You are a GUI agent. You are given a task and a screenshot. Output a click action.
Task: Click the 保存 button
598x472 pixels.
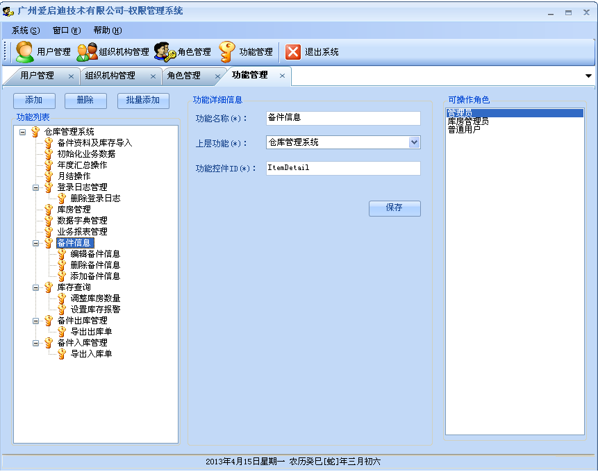point(394,208)
